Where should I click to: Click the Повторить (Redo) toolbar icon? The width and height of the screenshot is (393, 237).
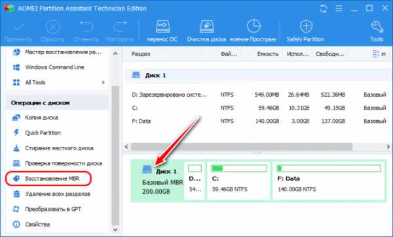[x=120, y=27]
